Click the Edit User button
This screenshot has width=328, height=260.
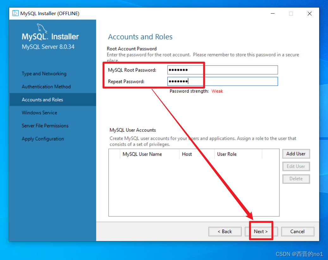[x=296, y=166]
